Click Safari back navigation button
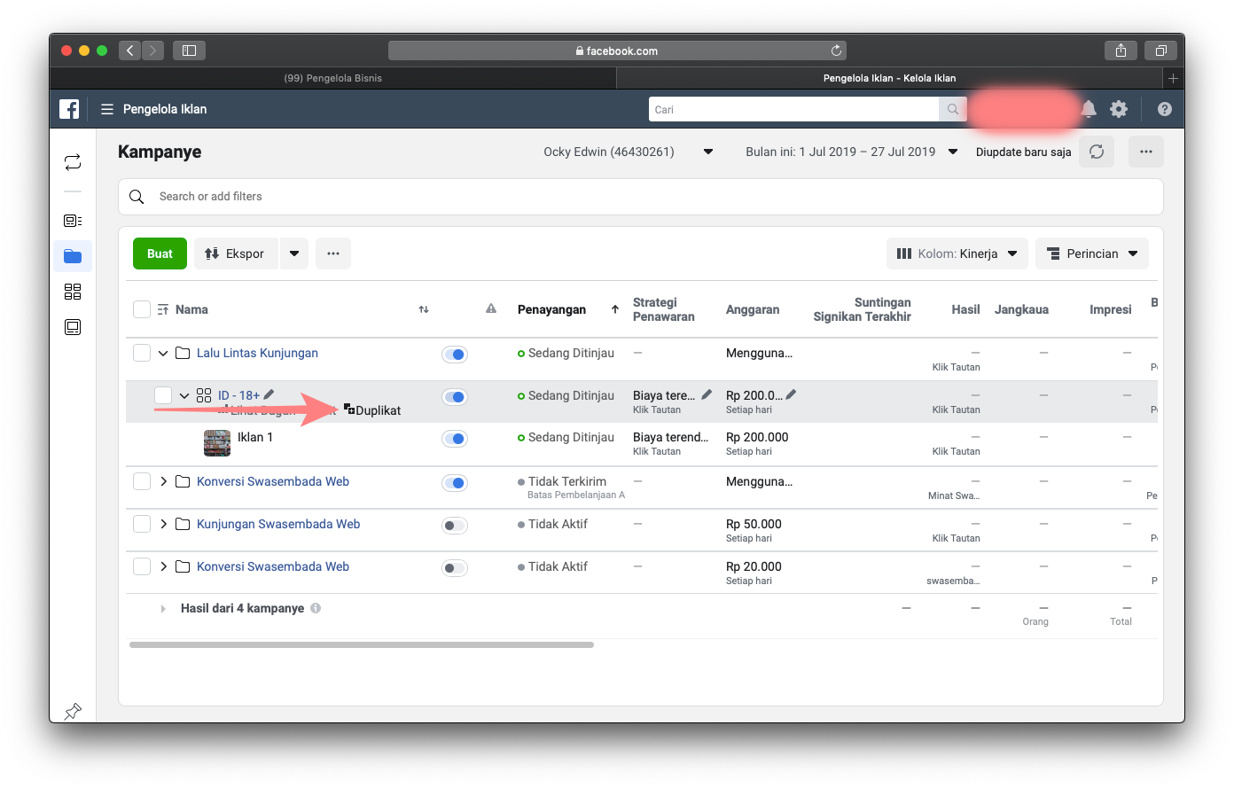1234x788 pixels. click(129, 51)
